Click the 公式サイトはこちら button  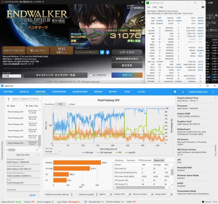(x=14, y=50)
